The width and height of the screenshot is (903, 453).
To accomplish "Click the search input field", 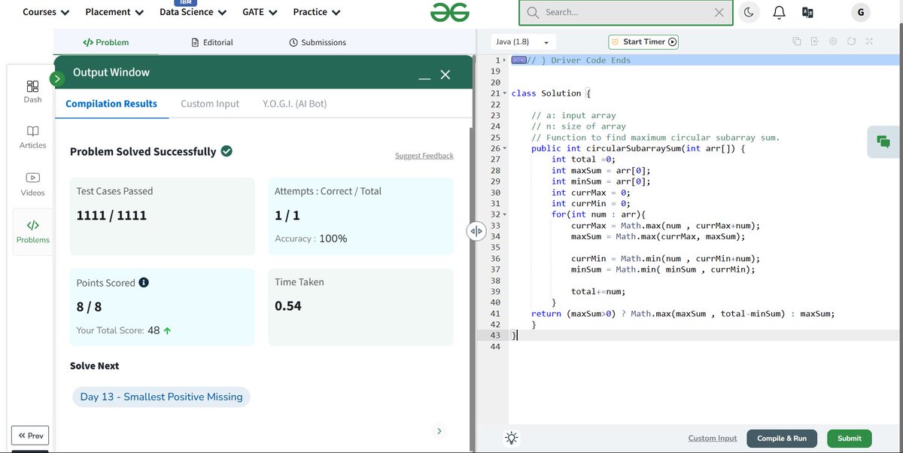I will [x=625, y=13].
